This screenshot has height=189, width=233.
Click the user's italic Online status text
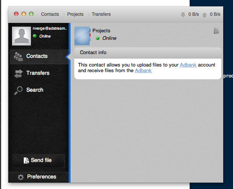coord(45,36)
